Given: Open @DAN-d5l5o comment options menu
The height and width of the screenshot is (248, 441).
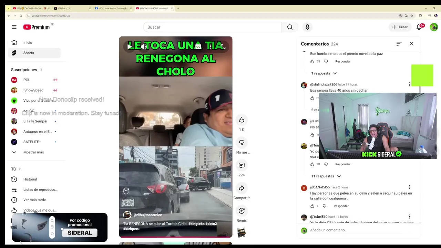Looking at the screenshot, I should tap(410, 187).
